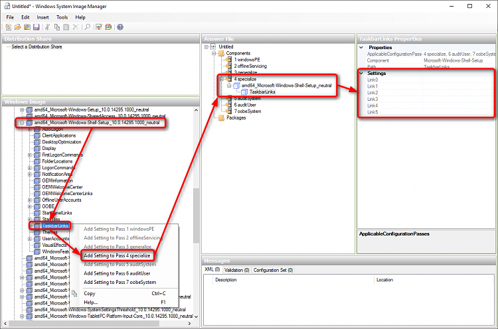Open Help with the question mark icon
498x329 pixels.
click(x=120, y=27)
